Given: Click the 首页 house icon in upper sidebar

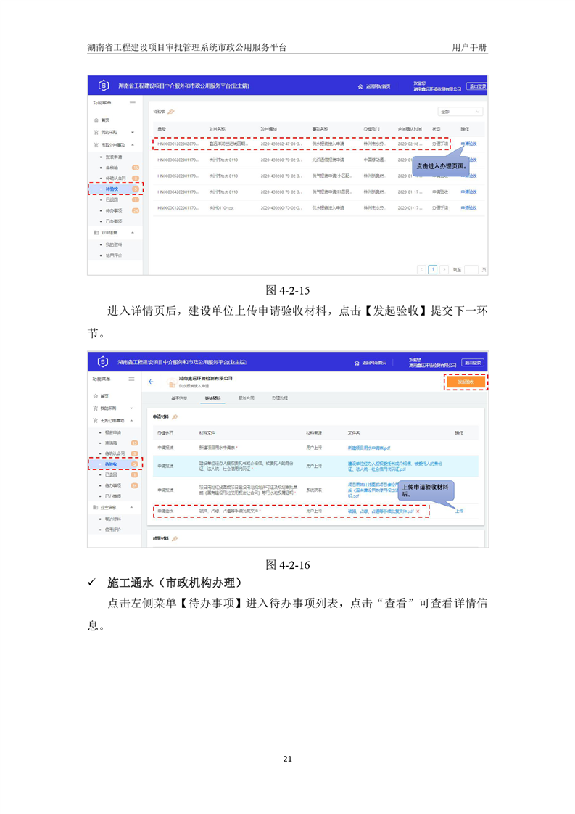Looking at the screenshot, I should click(x=96, y=120).
